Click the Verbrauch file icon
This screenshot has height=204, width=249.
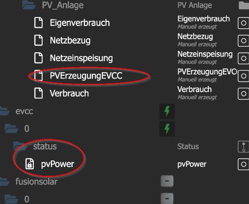[38, 93]
